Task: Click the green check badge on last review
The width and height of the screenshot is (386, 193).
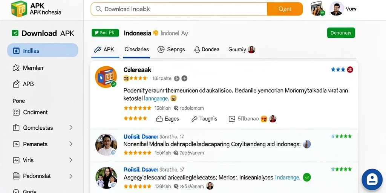Action: [307, 177]
